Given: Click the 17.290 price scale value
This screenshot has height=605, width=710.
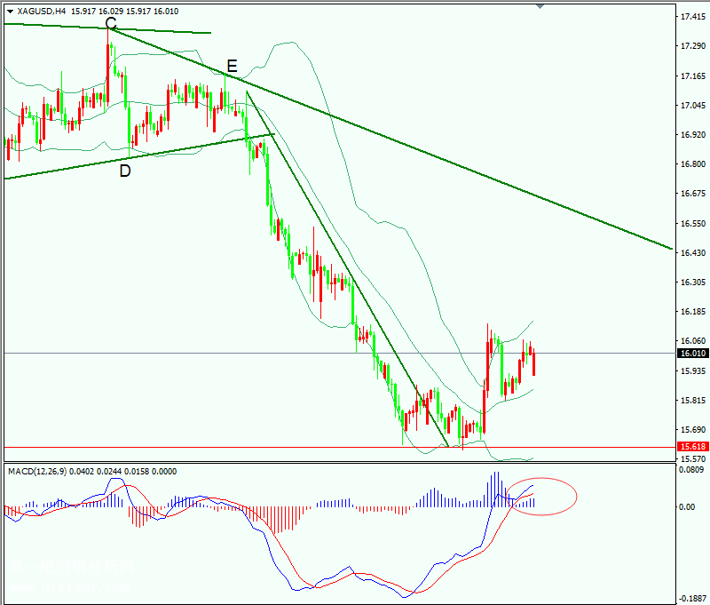Looking at the screenshot, I should tap(693, 46).
